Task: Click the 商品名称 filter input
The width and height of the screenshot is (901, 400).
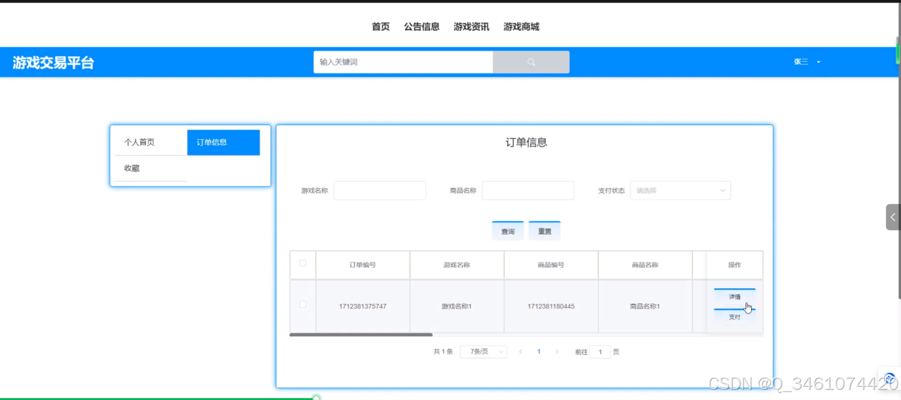Action: (528, 190)
